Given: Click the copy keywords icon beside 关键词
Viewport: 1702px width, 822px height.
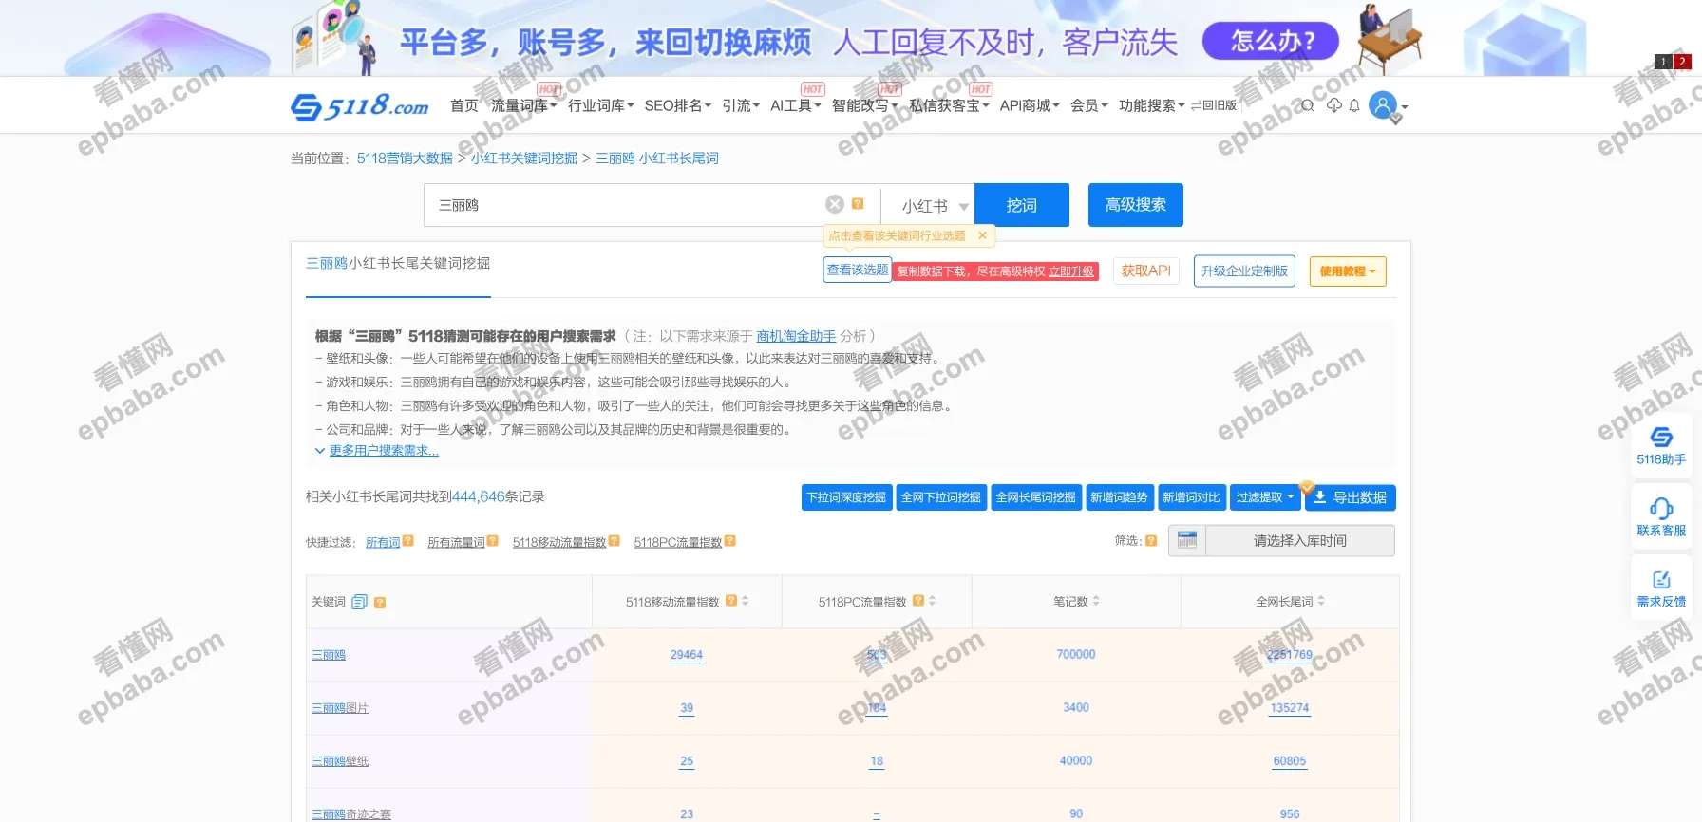Looking at the screenshot, I should coord(359,602).
